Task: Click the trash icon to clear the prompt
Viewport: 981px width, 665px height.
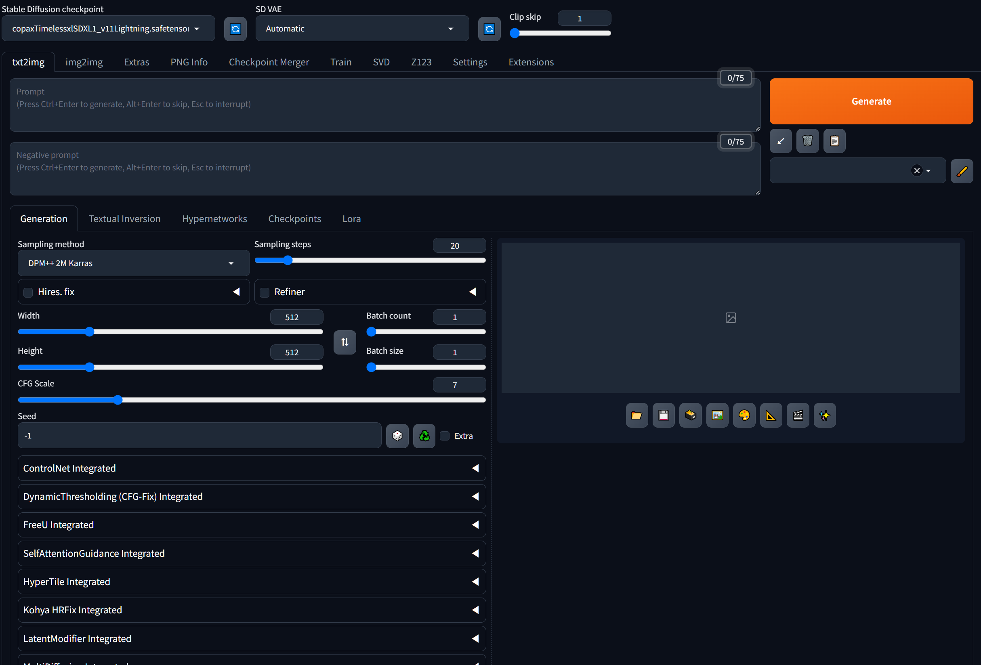Action: click(807, 141)
